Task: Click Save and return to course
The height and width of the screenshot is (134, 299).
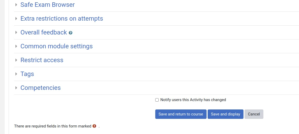Action: pyautogui.click(x=181, y=114)
